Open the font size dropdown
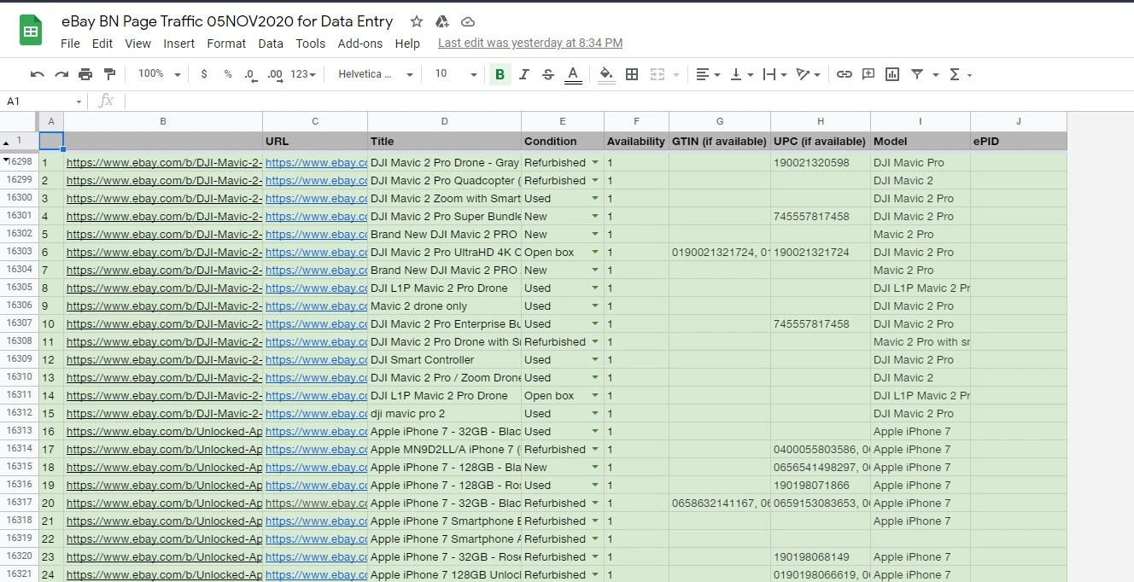 tap(456, 74)
